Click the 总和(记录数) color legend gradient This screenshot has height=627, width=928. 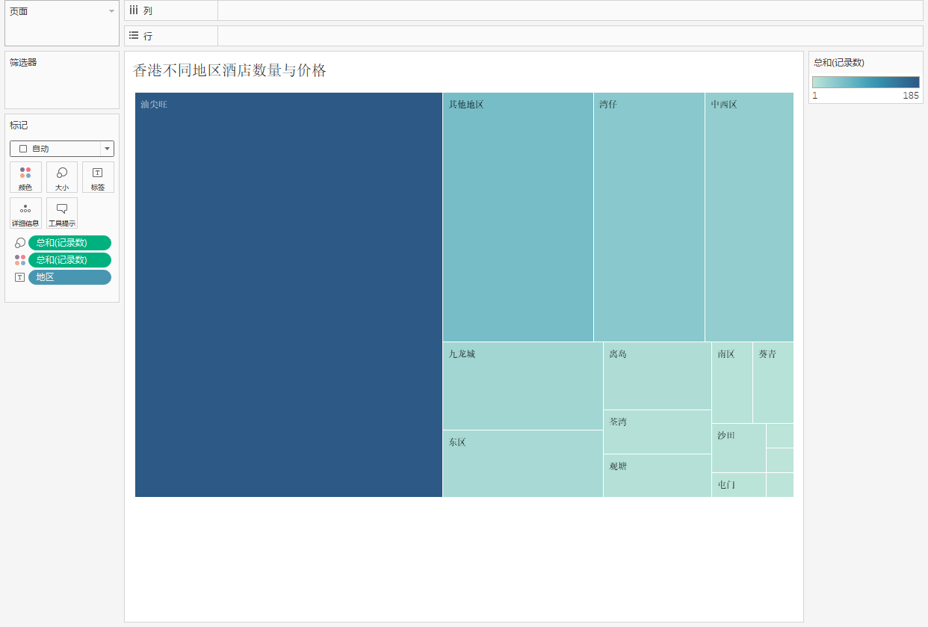[866, 82]
